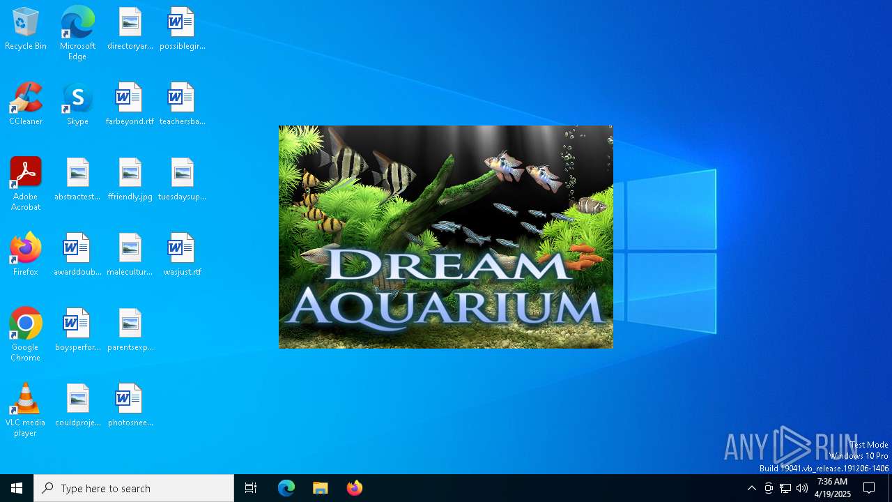Image resolution: width=892 pixels, height=502 pixels.
Task: Launch Firefox from the taskbar
Action: coord(355,488)
